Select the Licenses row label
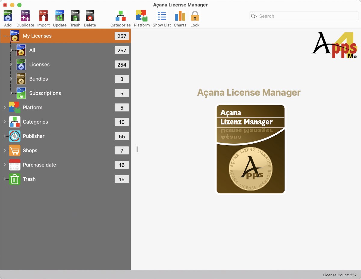361x279 pixels. [39, 64]
